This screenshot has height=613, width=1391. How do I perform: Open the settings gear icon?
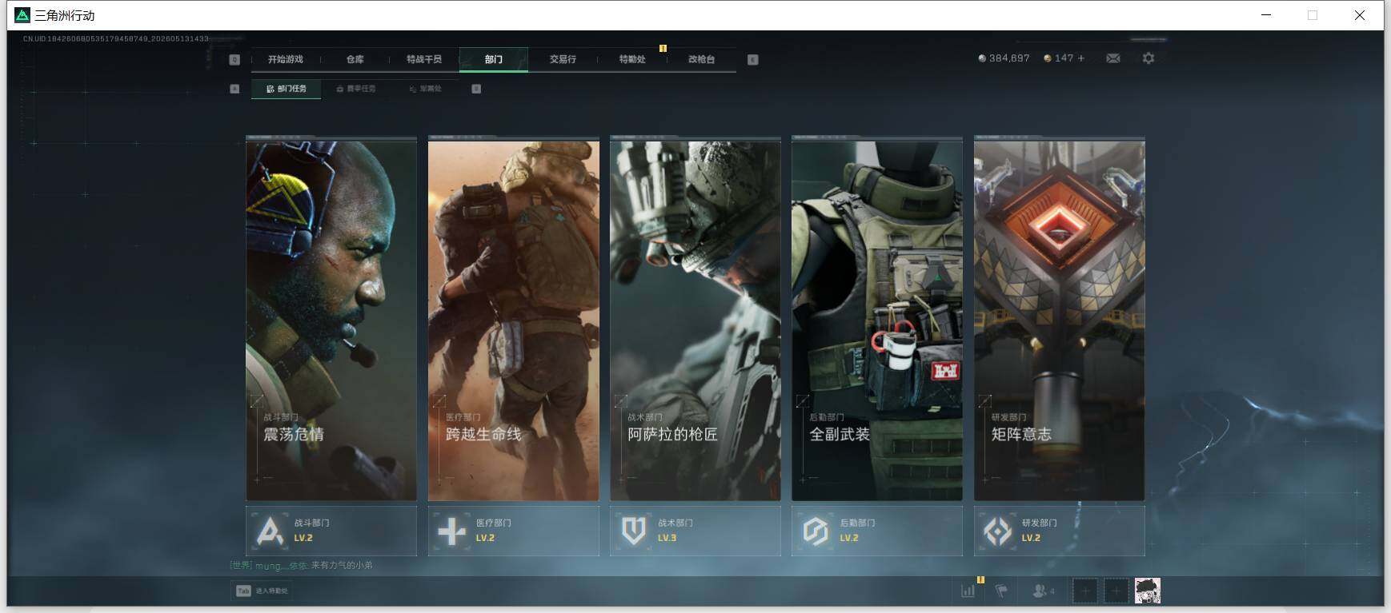[x=1148, y=58]
